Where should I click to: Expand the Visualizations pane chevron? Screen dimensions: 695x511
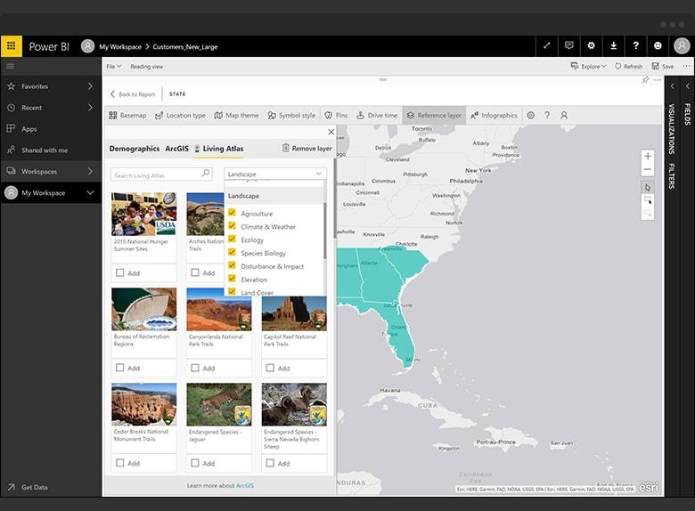pos(673,85)
